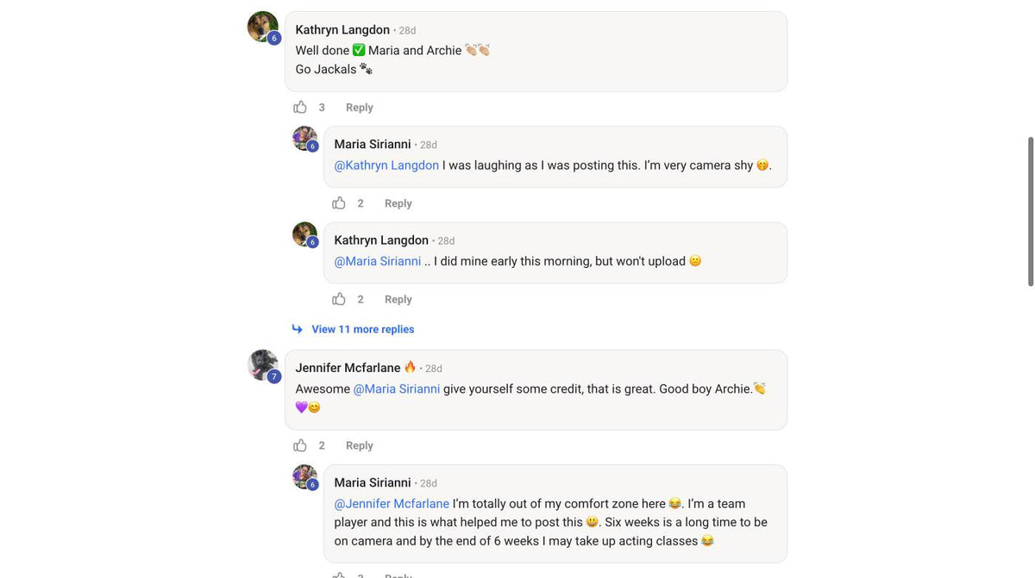This screenshot has width=1035, height=578.
Task: Reply to Jennifer Mcfarlane's comment
Action: pyautogui.click(x=360, y=445)
